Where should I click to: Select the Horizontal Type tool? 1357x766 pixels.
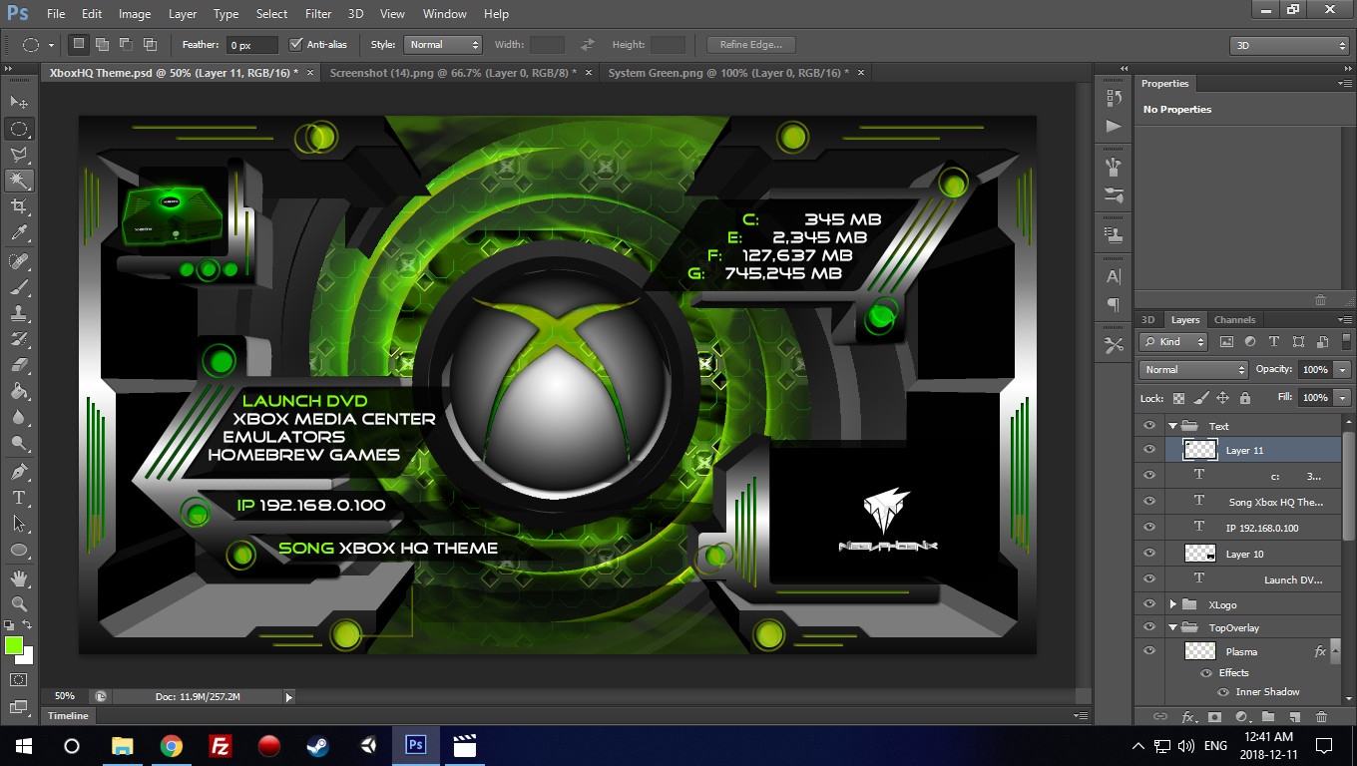(x=19, y=497)
